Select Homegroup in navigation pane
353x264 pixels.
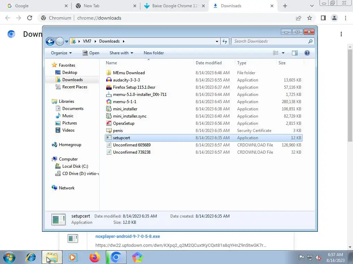(x=70, y=145)
